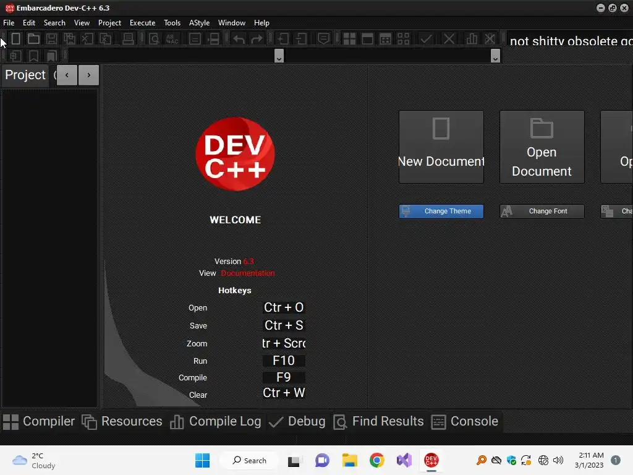Click the Run window toolbar icon
This screenshot has height=475, width=633.
(367, 39)
